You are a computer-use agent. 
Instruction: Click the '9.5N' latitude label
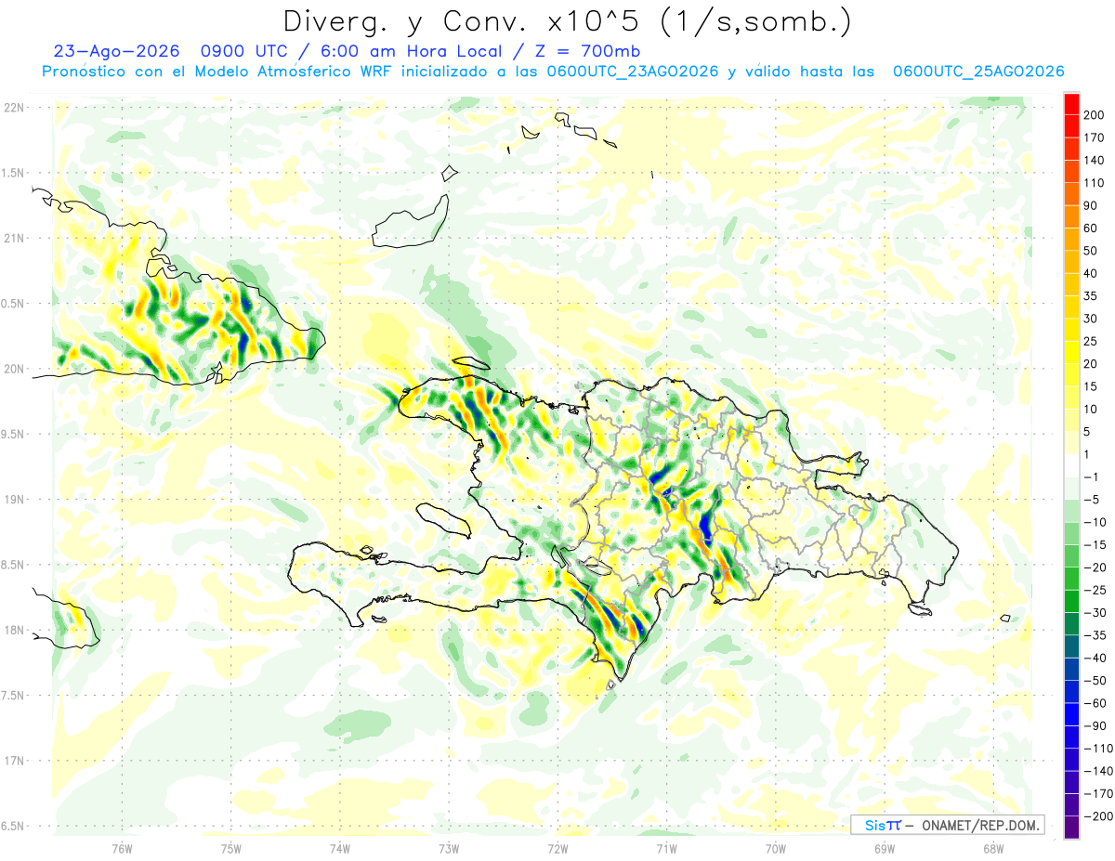(13, 435)
